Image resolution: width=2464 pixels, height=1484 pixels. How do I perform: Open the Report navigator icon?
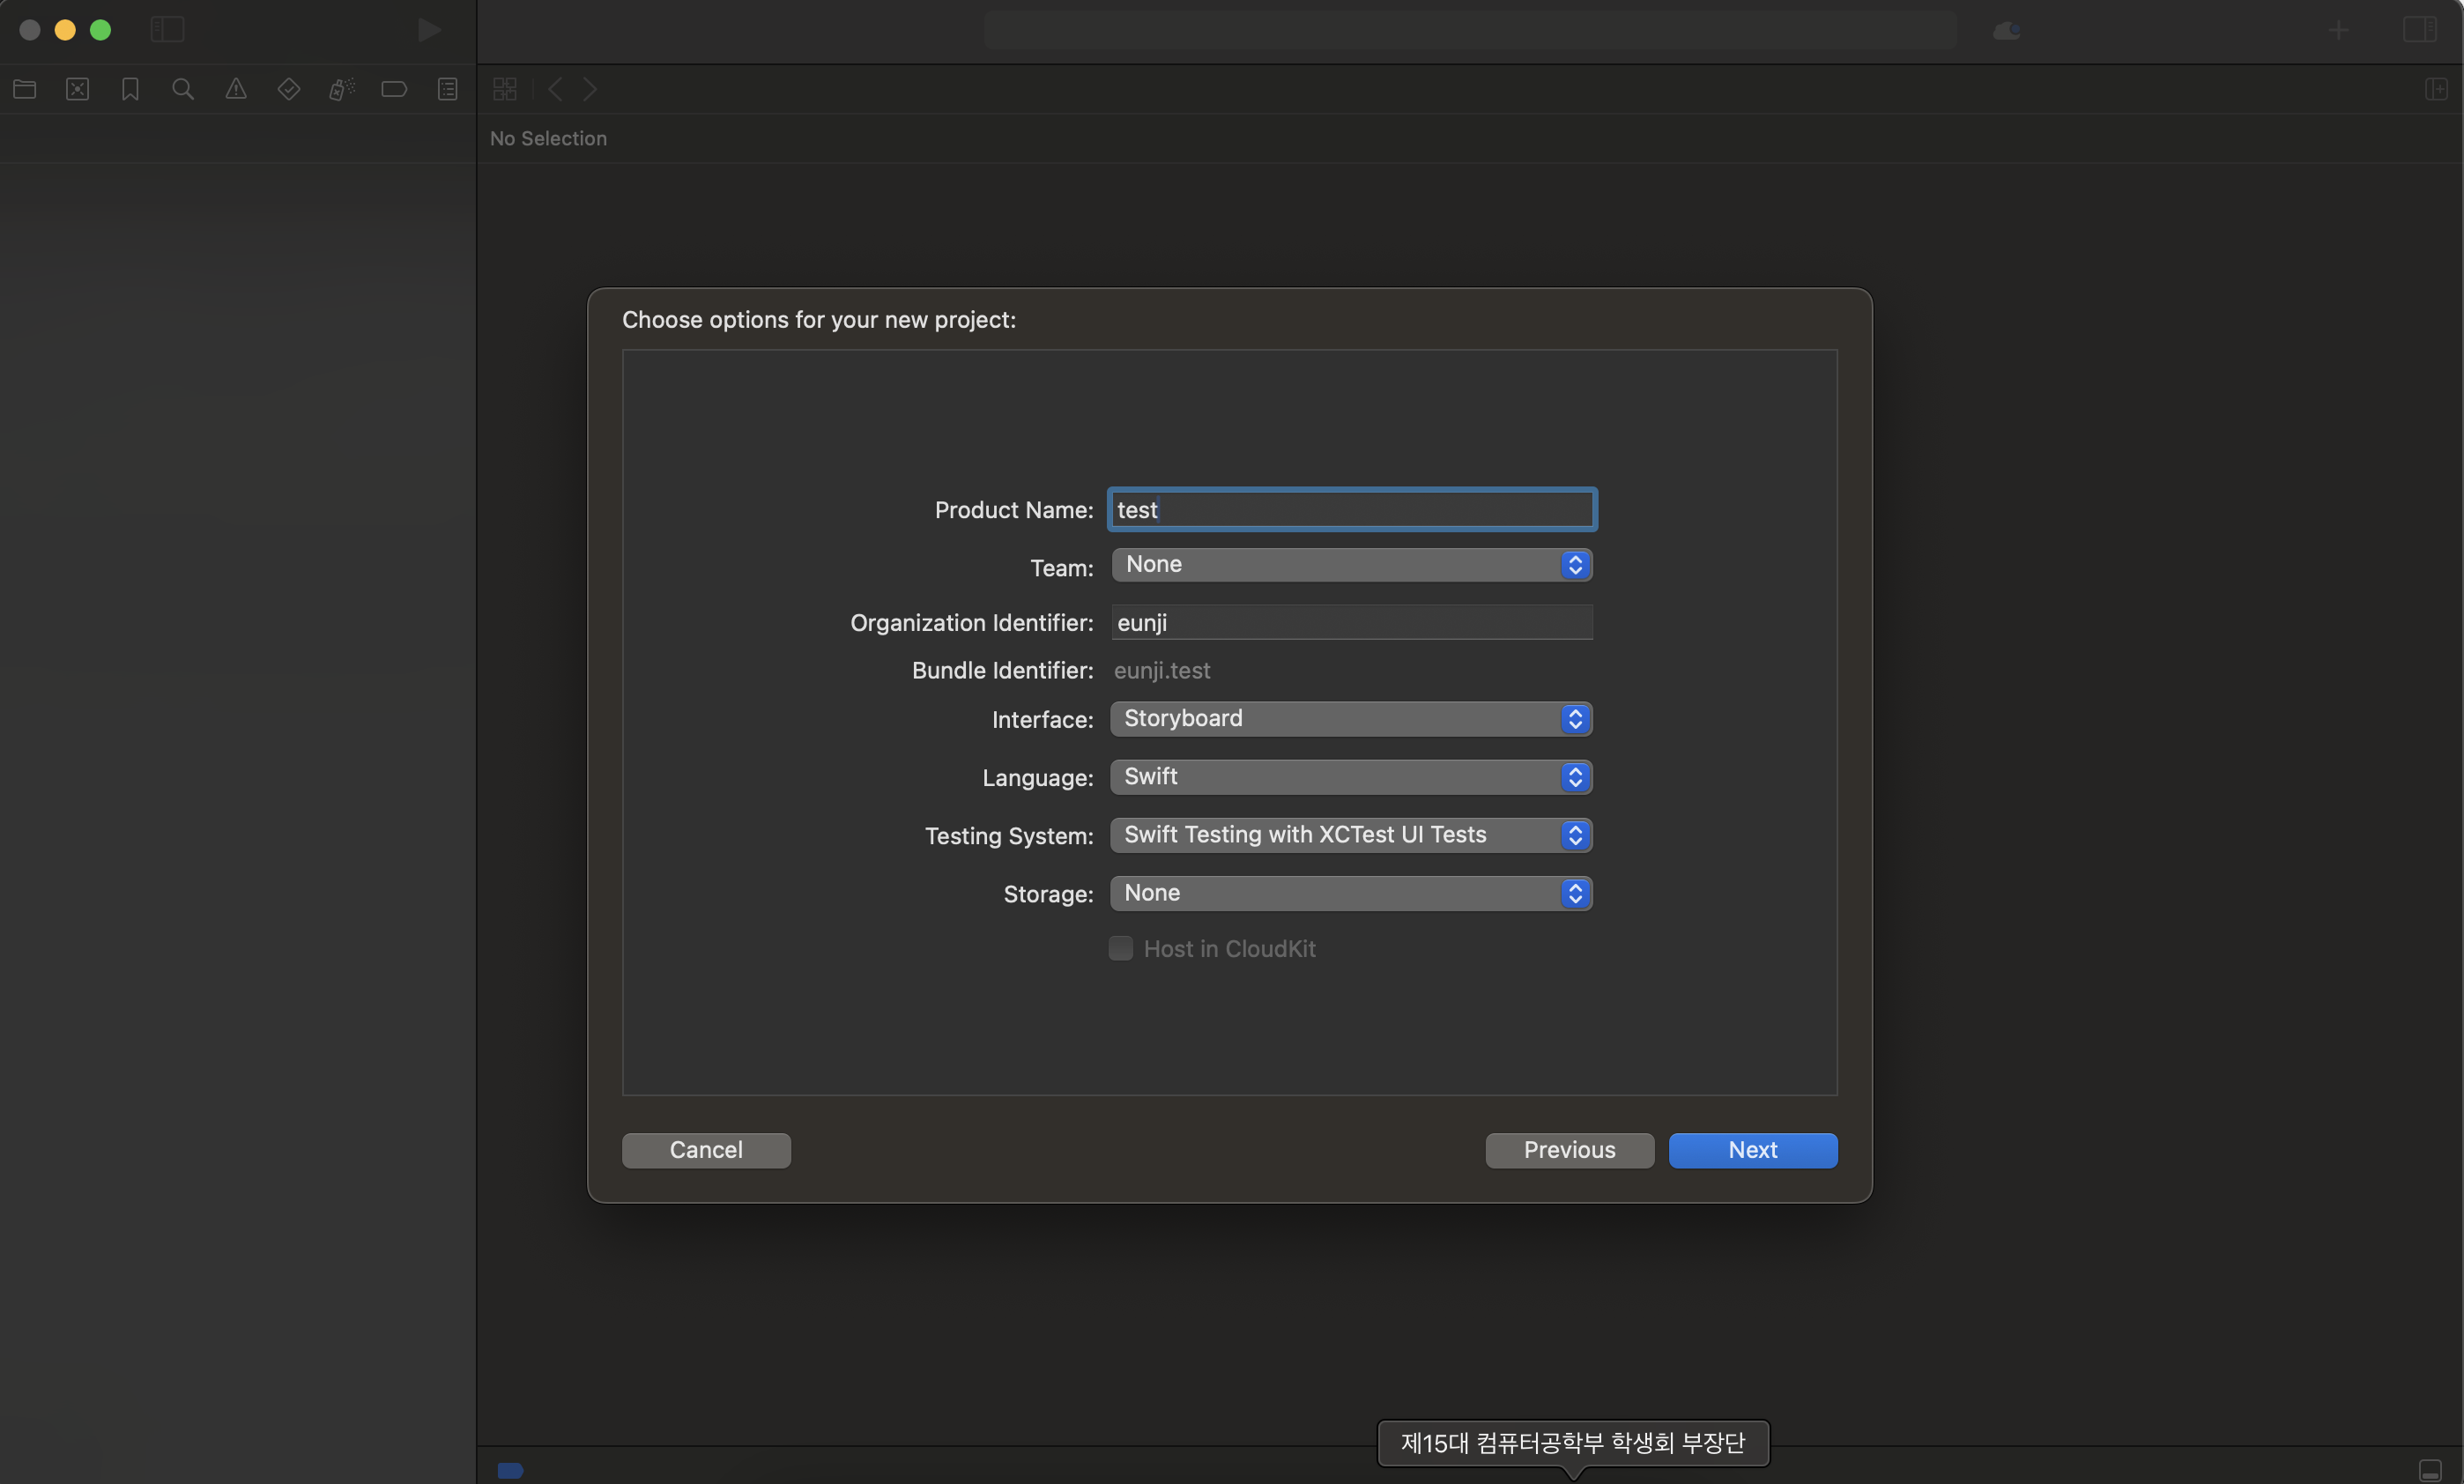click(447, 89)
